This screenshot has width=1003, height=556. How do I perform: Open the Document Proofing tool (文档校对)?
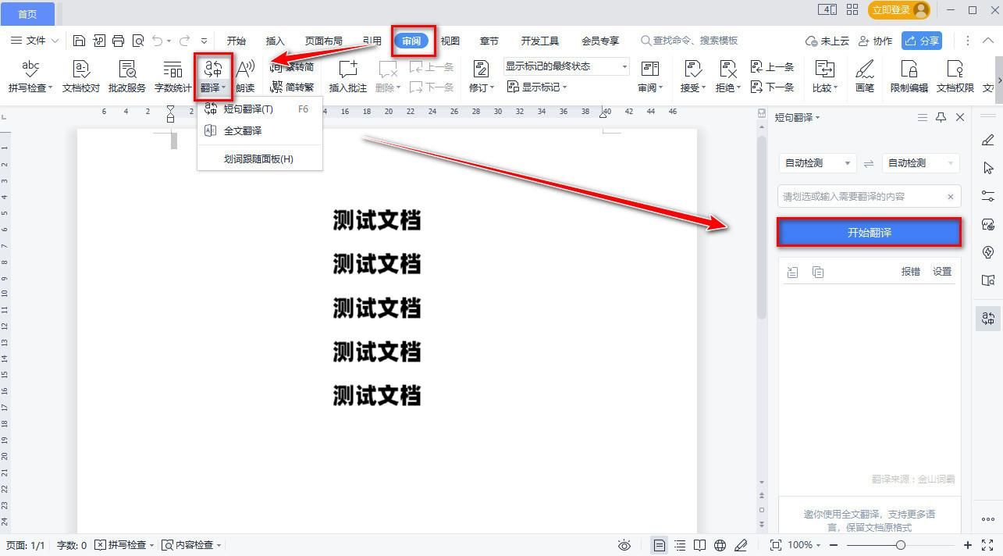tap(80, 75)
